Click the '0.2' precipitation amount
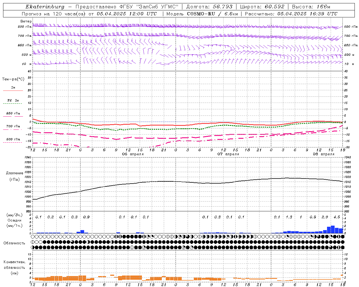Viewport: 359px width, 287px height. 50,217
